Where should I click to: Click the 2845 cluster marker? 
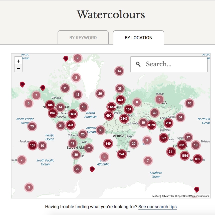124,118
